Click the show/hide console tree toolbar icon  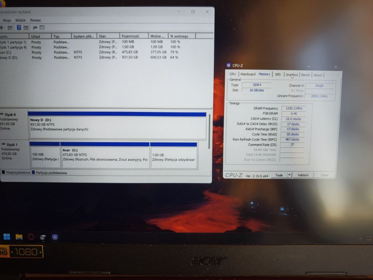pyautogui.click(x=10, y=28)
